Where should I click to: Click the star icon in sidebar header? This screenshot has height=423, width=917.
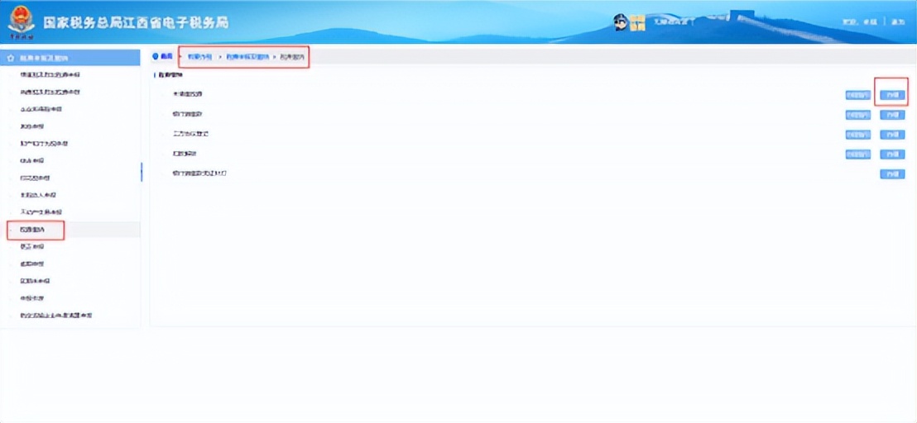click(11, 59)
